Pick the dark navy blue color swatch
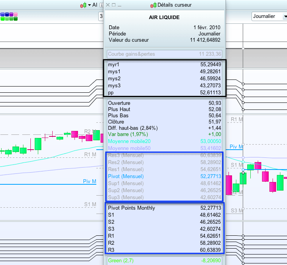 [x=7, y=14]
